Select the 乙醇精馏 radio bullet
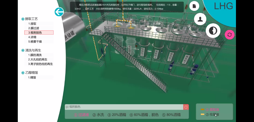Viewport: 254px width, 122px height. click(23, 73)
